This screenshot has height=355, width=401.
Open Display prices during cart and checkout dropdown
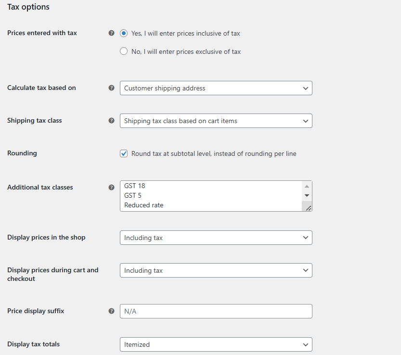coord(216,270)
